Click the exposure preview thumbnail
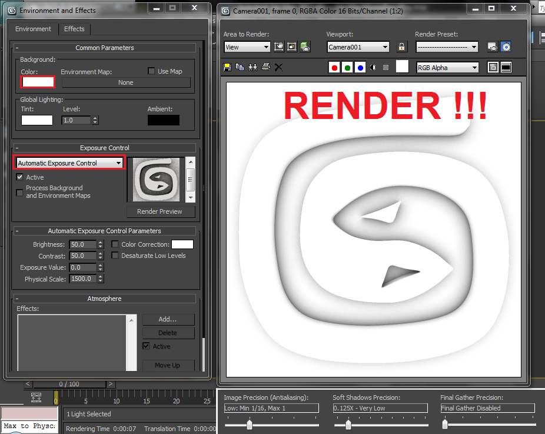The height and width of the screenshot is (434, 545). pos(157,180)
